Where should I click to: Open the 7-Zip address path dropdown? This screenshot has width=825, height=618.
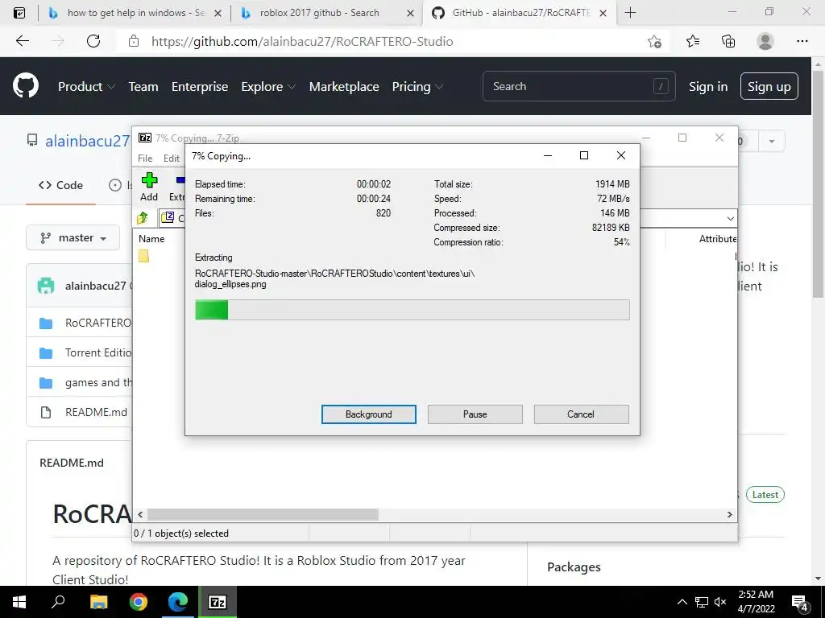click(730, 218)
